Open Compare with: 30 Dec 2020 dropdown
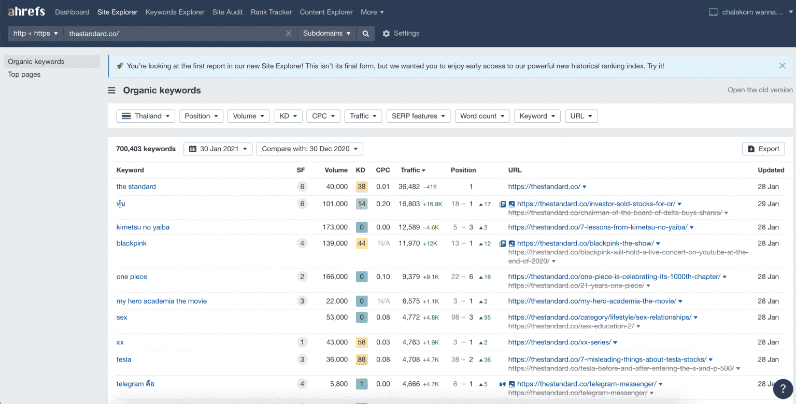Viewport: 796px width, 404px height. (310, 149)
